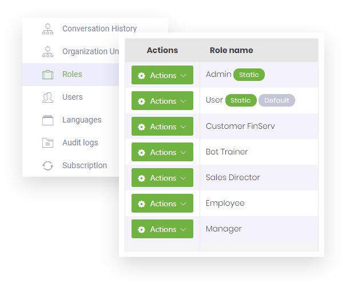Click the Subscription refresh arrows icon

[x=47, y=166]
